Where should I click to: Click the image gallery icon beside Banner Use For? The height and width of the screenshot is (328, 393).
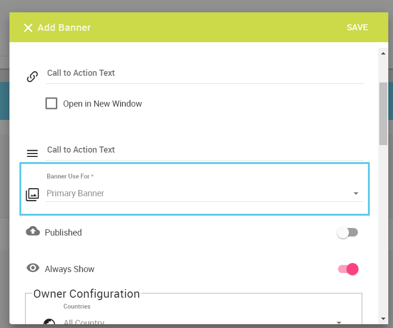point(32,194)
